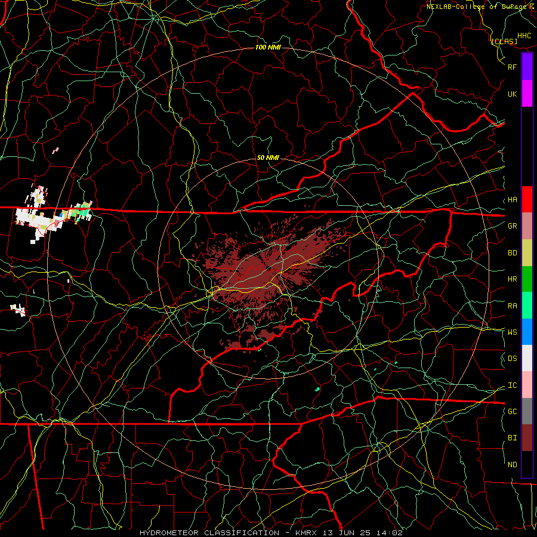Click the RF legend label
The width and height of the screenshot is (537, 537).
[x=512, y=67]
